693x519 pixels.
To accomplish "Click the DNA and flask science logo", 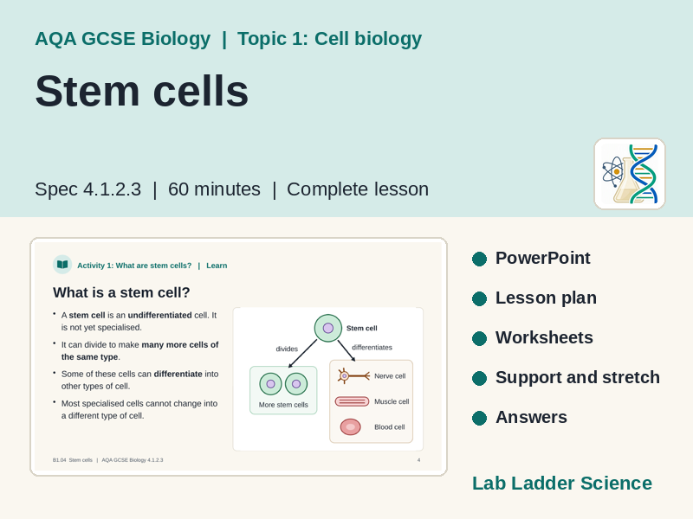I will pyautogui.click(x=630, y=174).
